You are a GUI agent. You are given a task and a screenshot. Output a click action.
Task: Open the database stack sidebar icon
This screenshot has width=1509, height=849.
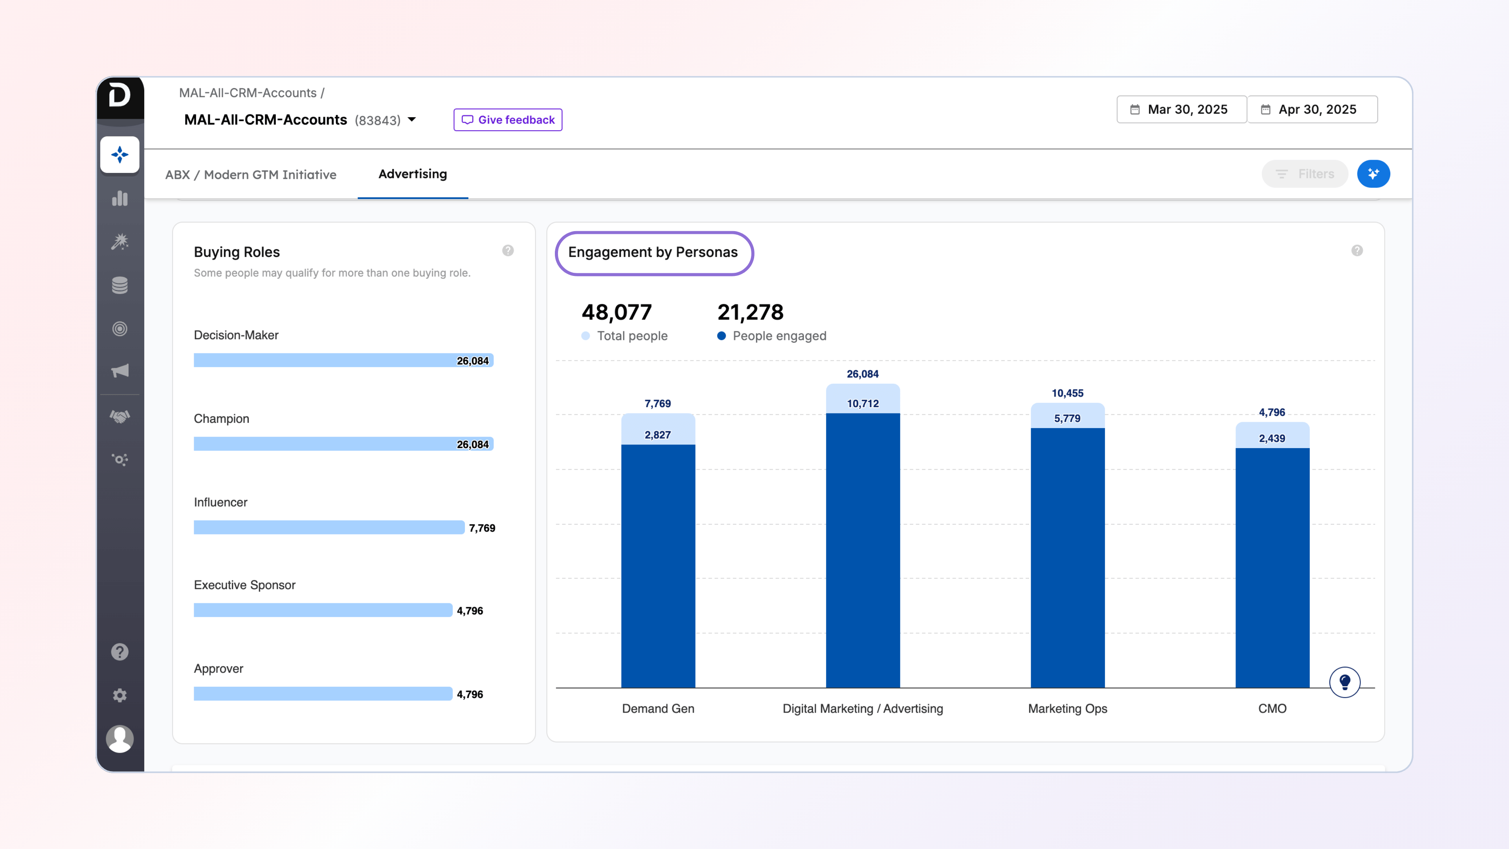tap(119, 285)
